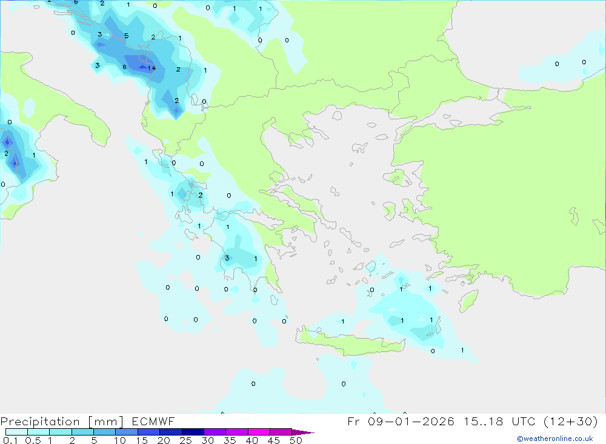Click the legend tick label '20'
Viewport: 606px width, 444px height.
164,440
